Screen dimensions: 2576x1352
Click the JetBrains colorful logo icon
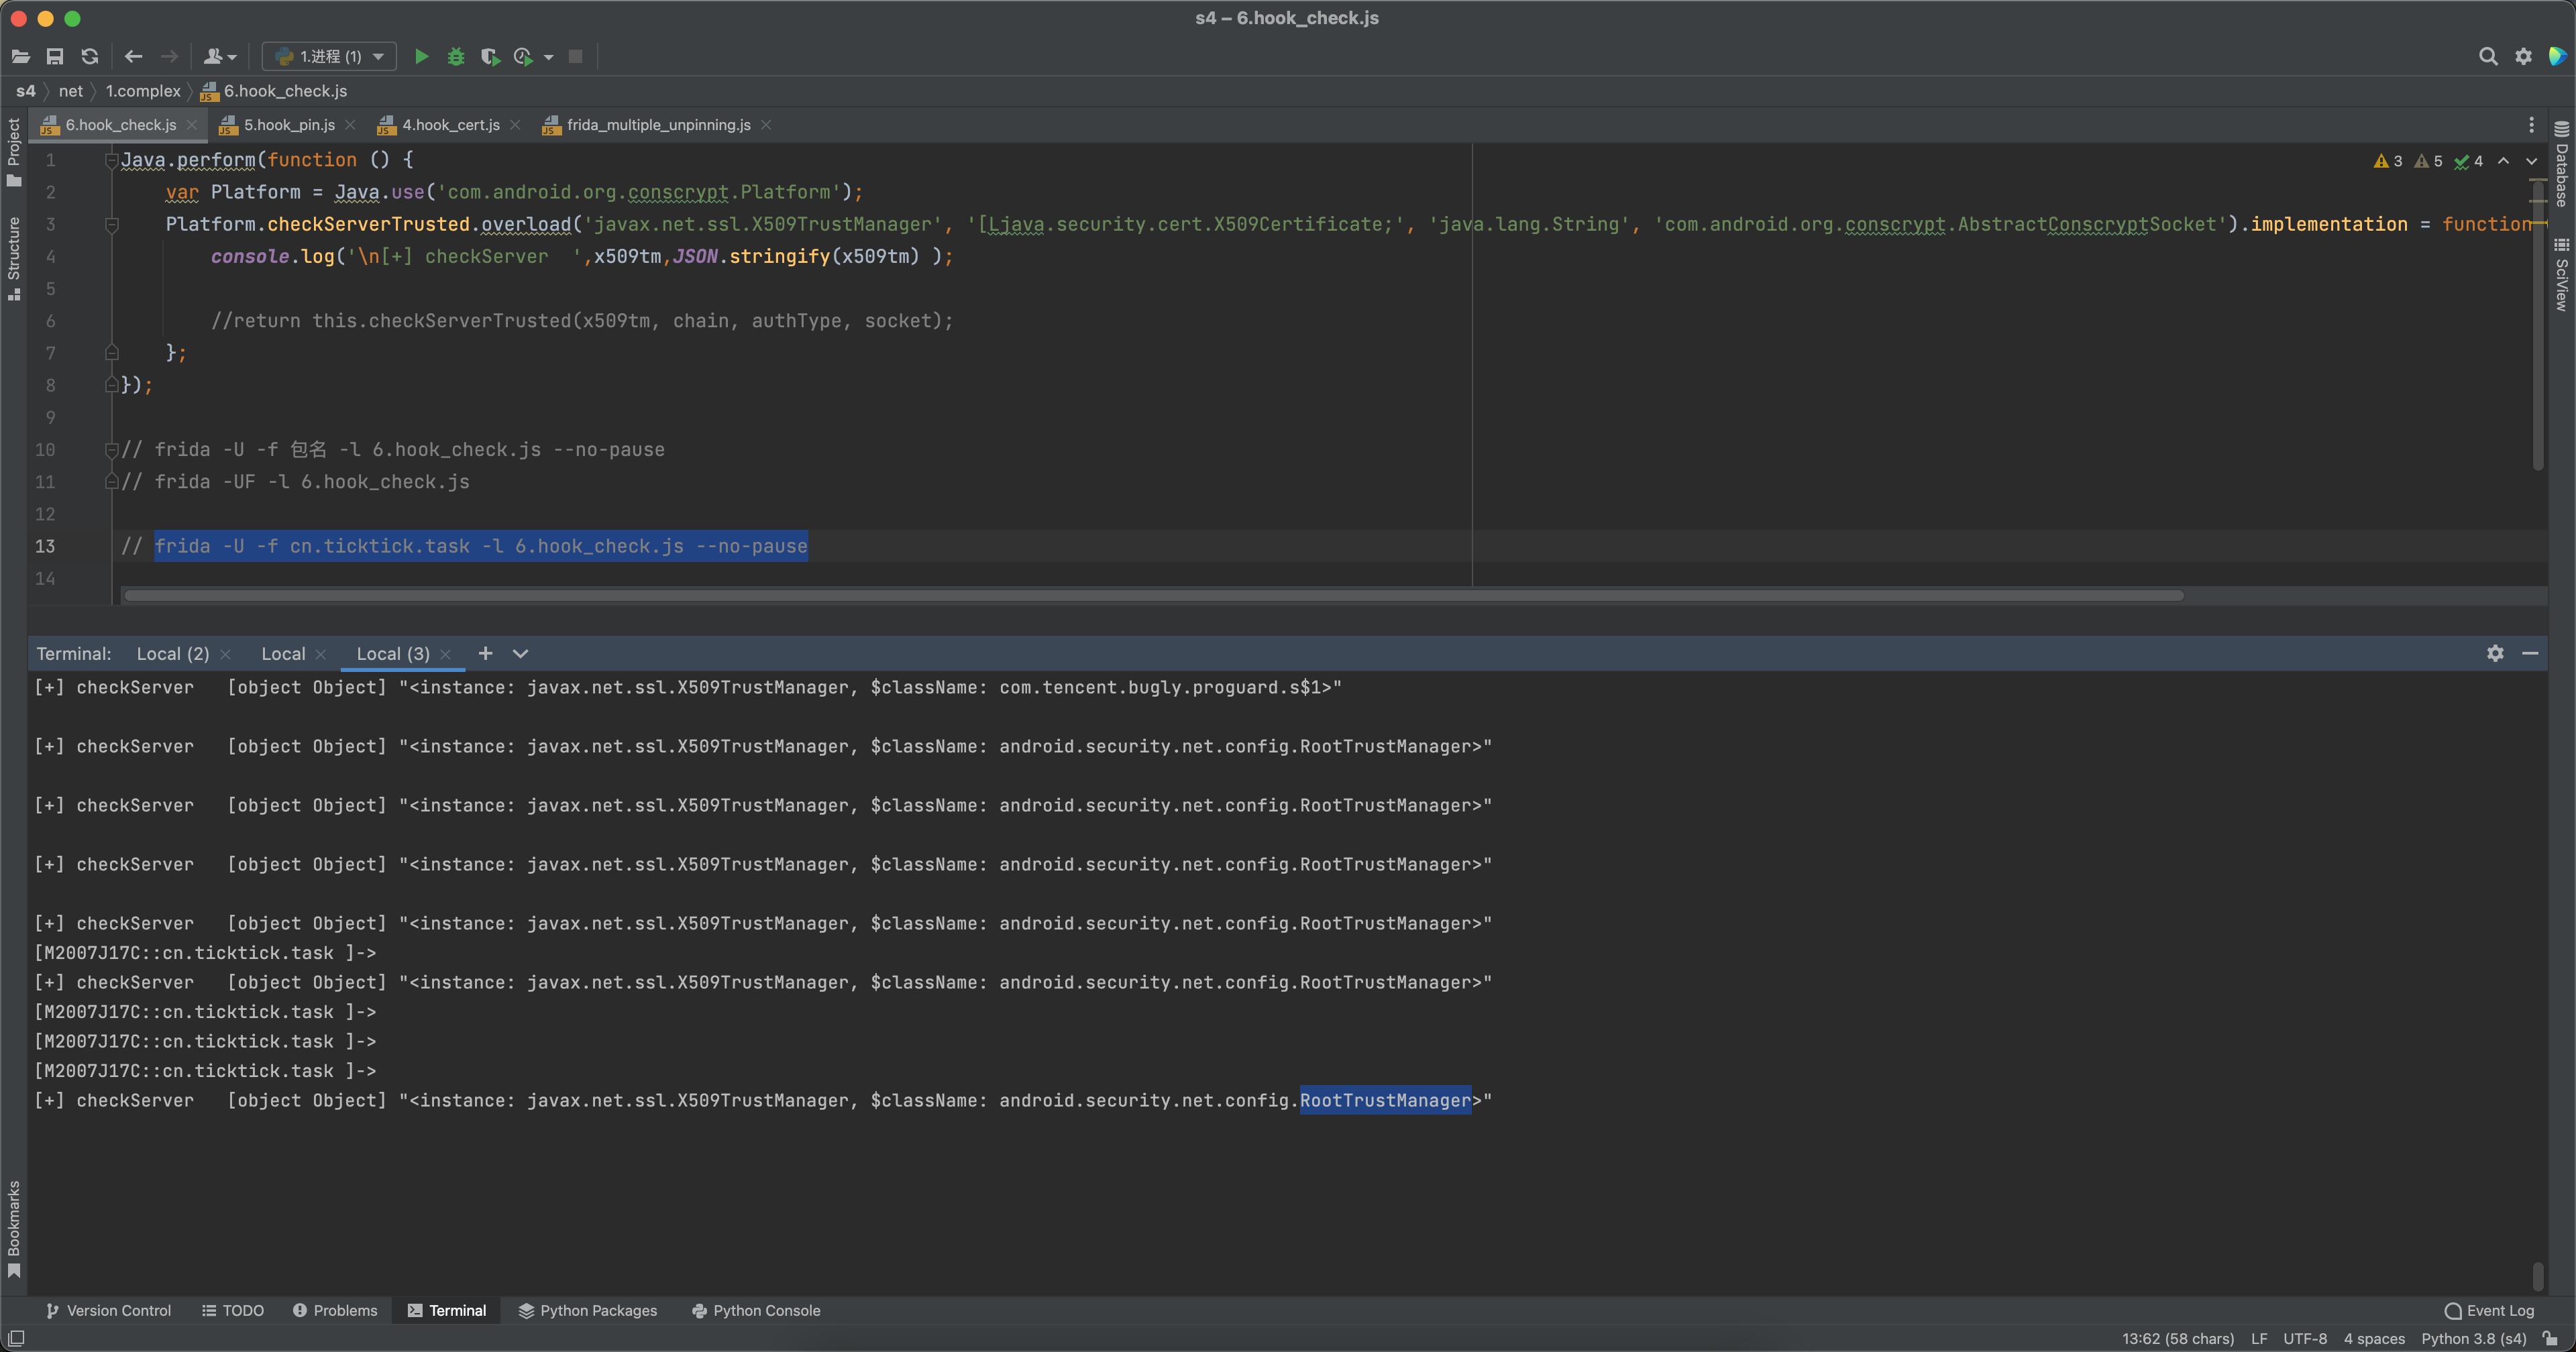pos(2557,57)
